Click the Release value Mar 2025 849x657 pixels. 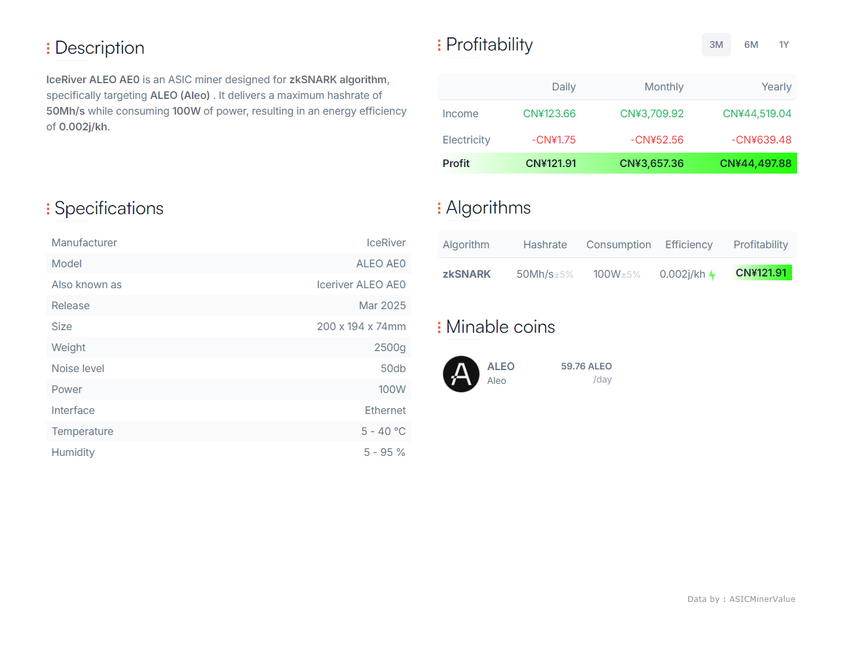click(382, 305)
